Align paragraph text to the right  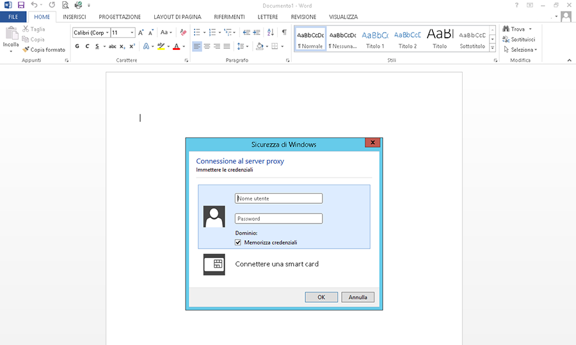[x=217, y=46]
